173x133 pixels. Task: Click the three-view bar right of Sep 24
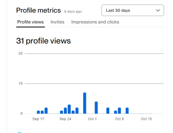pos(69,109)
